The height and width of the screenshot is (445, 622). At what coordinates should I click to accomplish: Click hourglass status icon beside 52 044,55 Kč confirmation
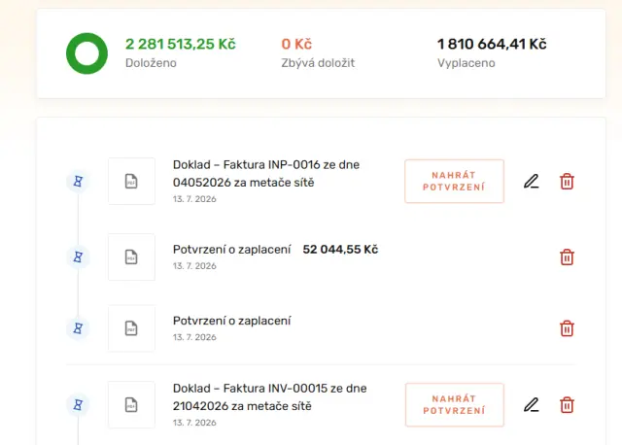coord(78,257)
